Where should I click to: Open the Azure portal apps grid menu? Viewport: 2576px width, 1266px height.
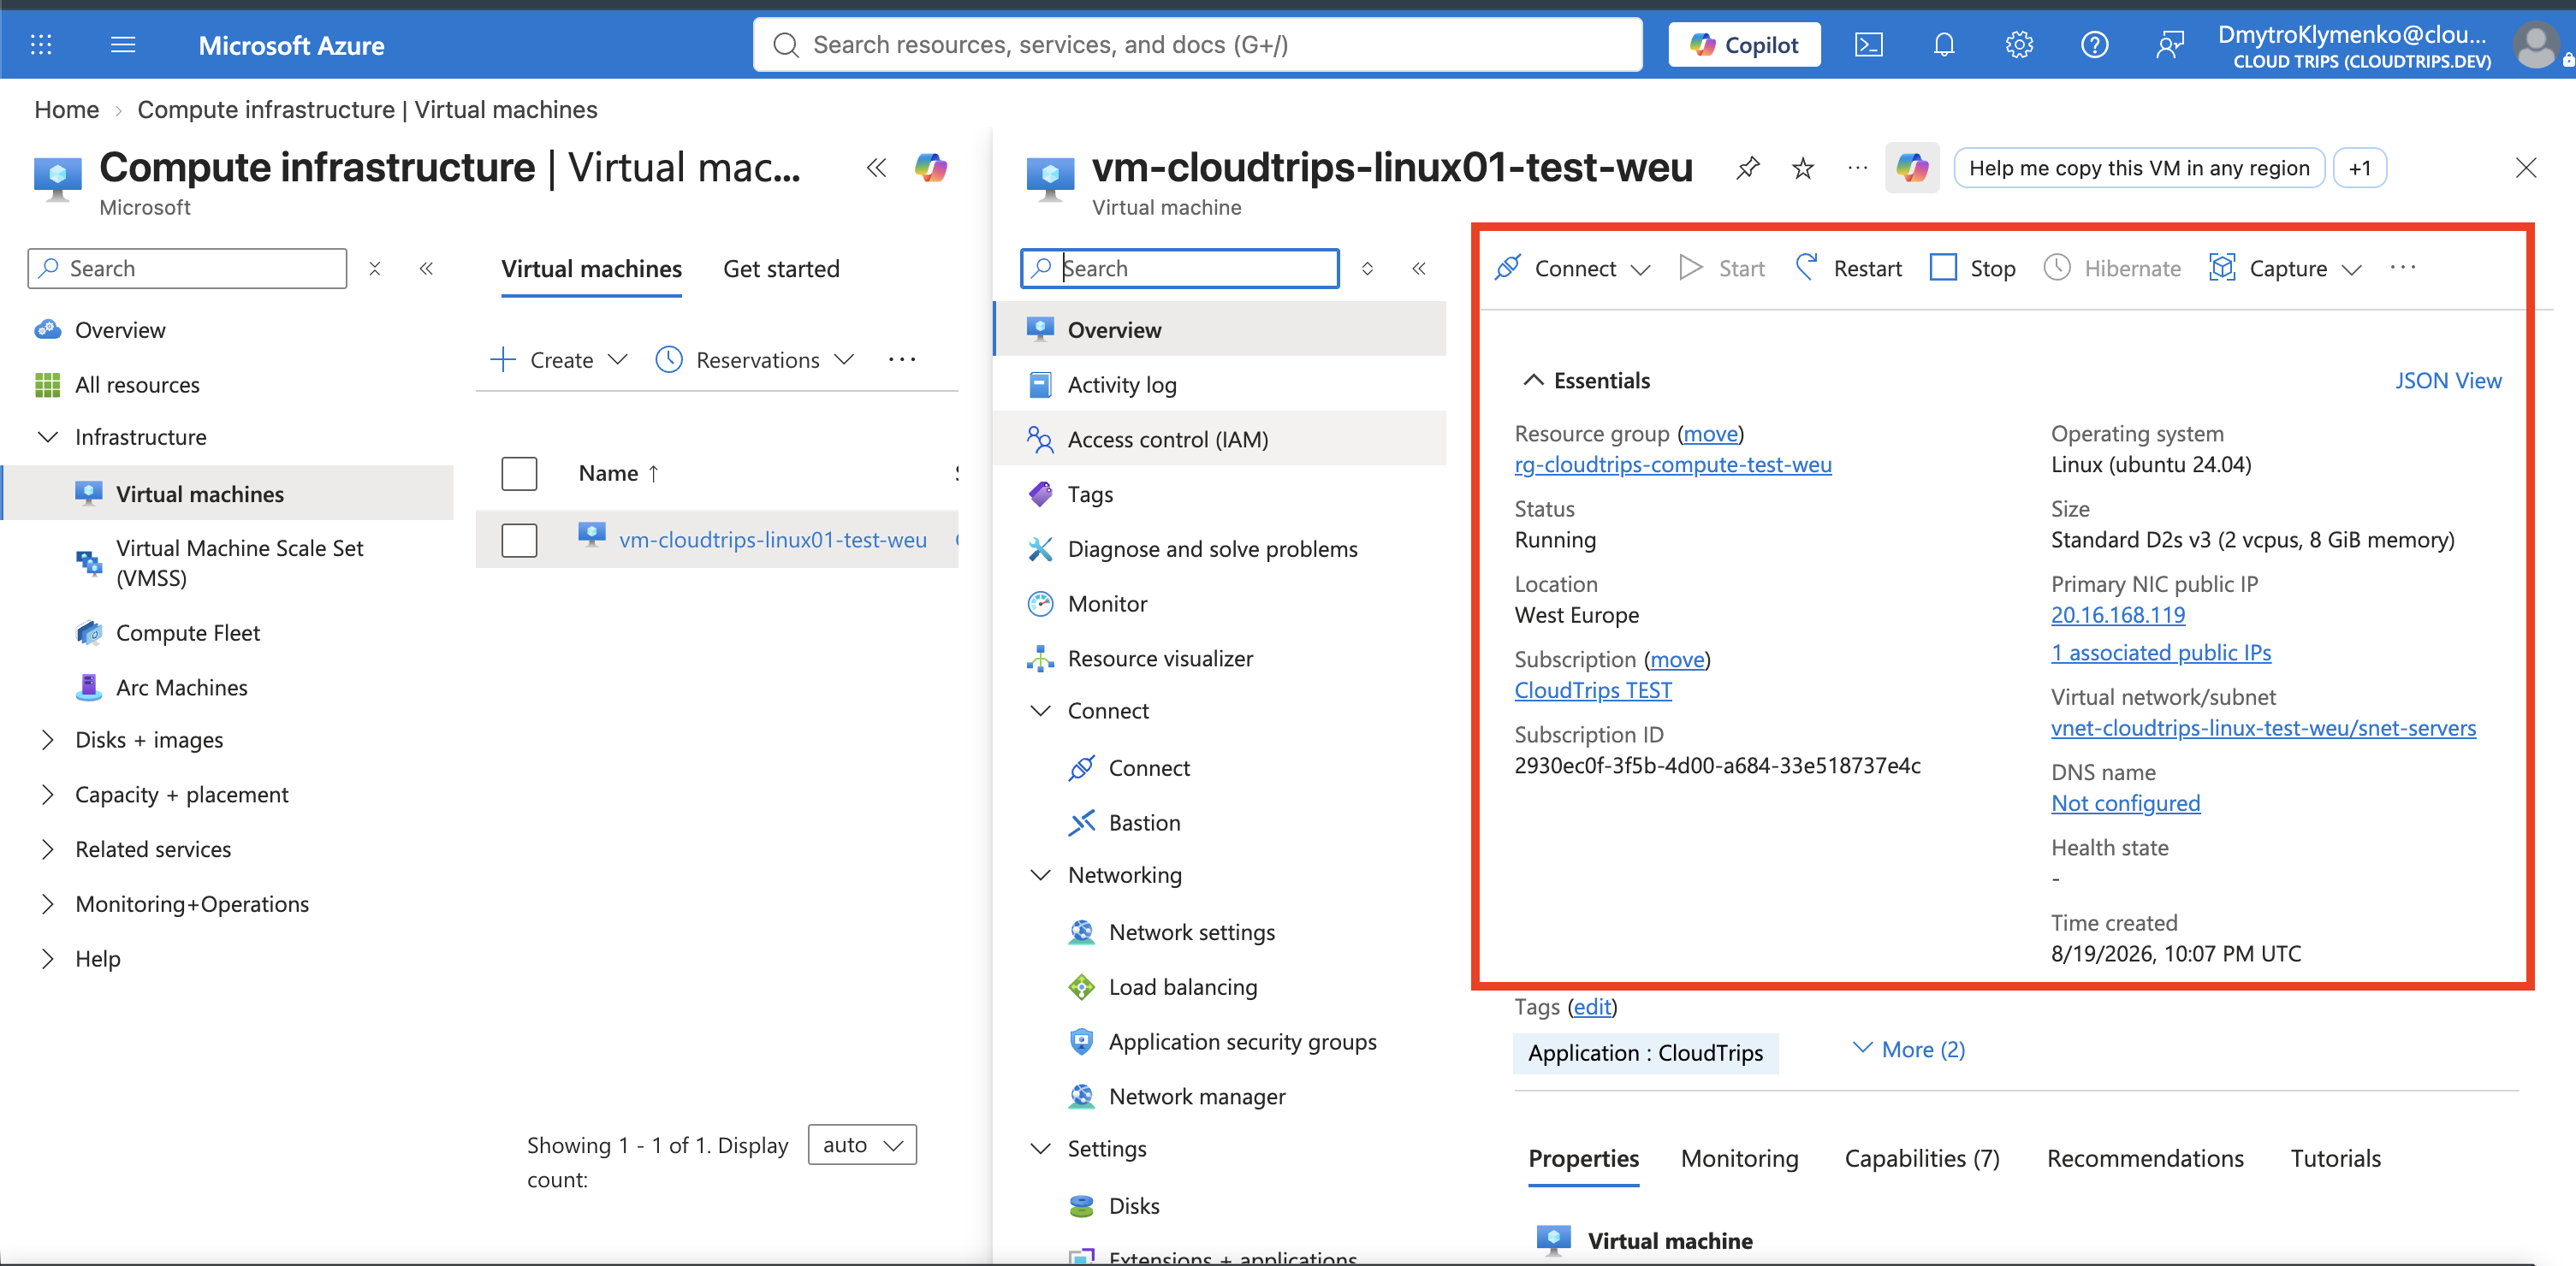[41, 45]
